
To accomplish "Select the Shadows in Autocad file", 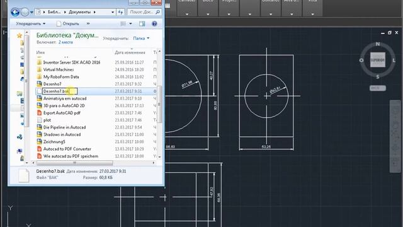I will click(x=62, y=134).
